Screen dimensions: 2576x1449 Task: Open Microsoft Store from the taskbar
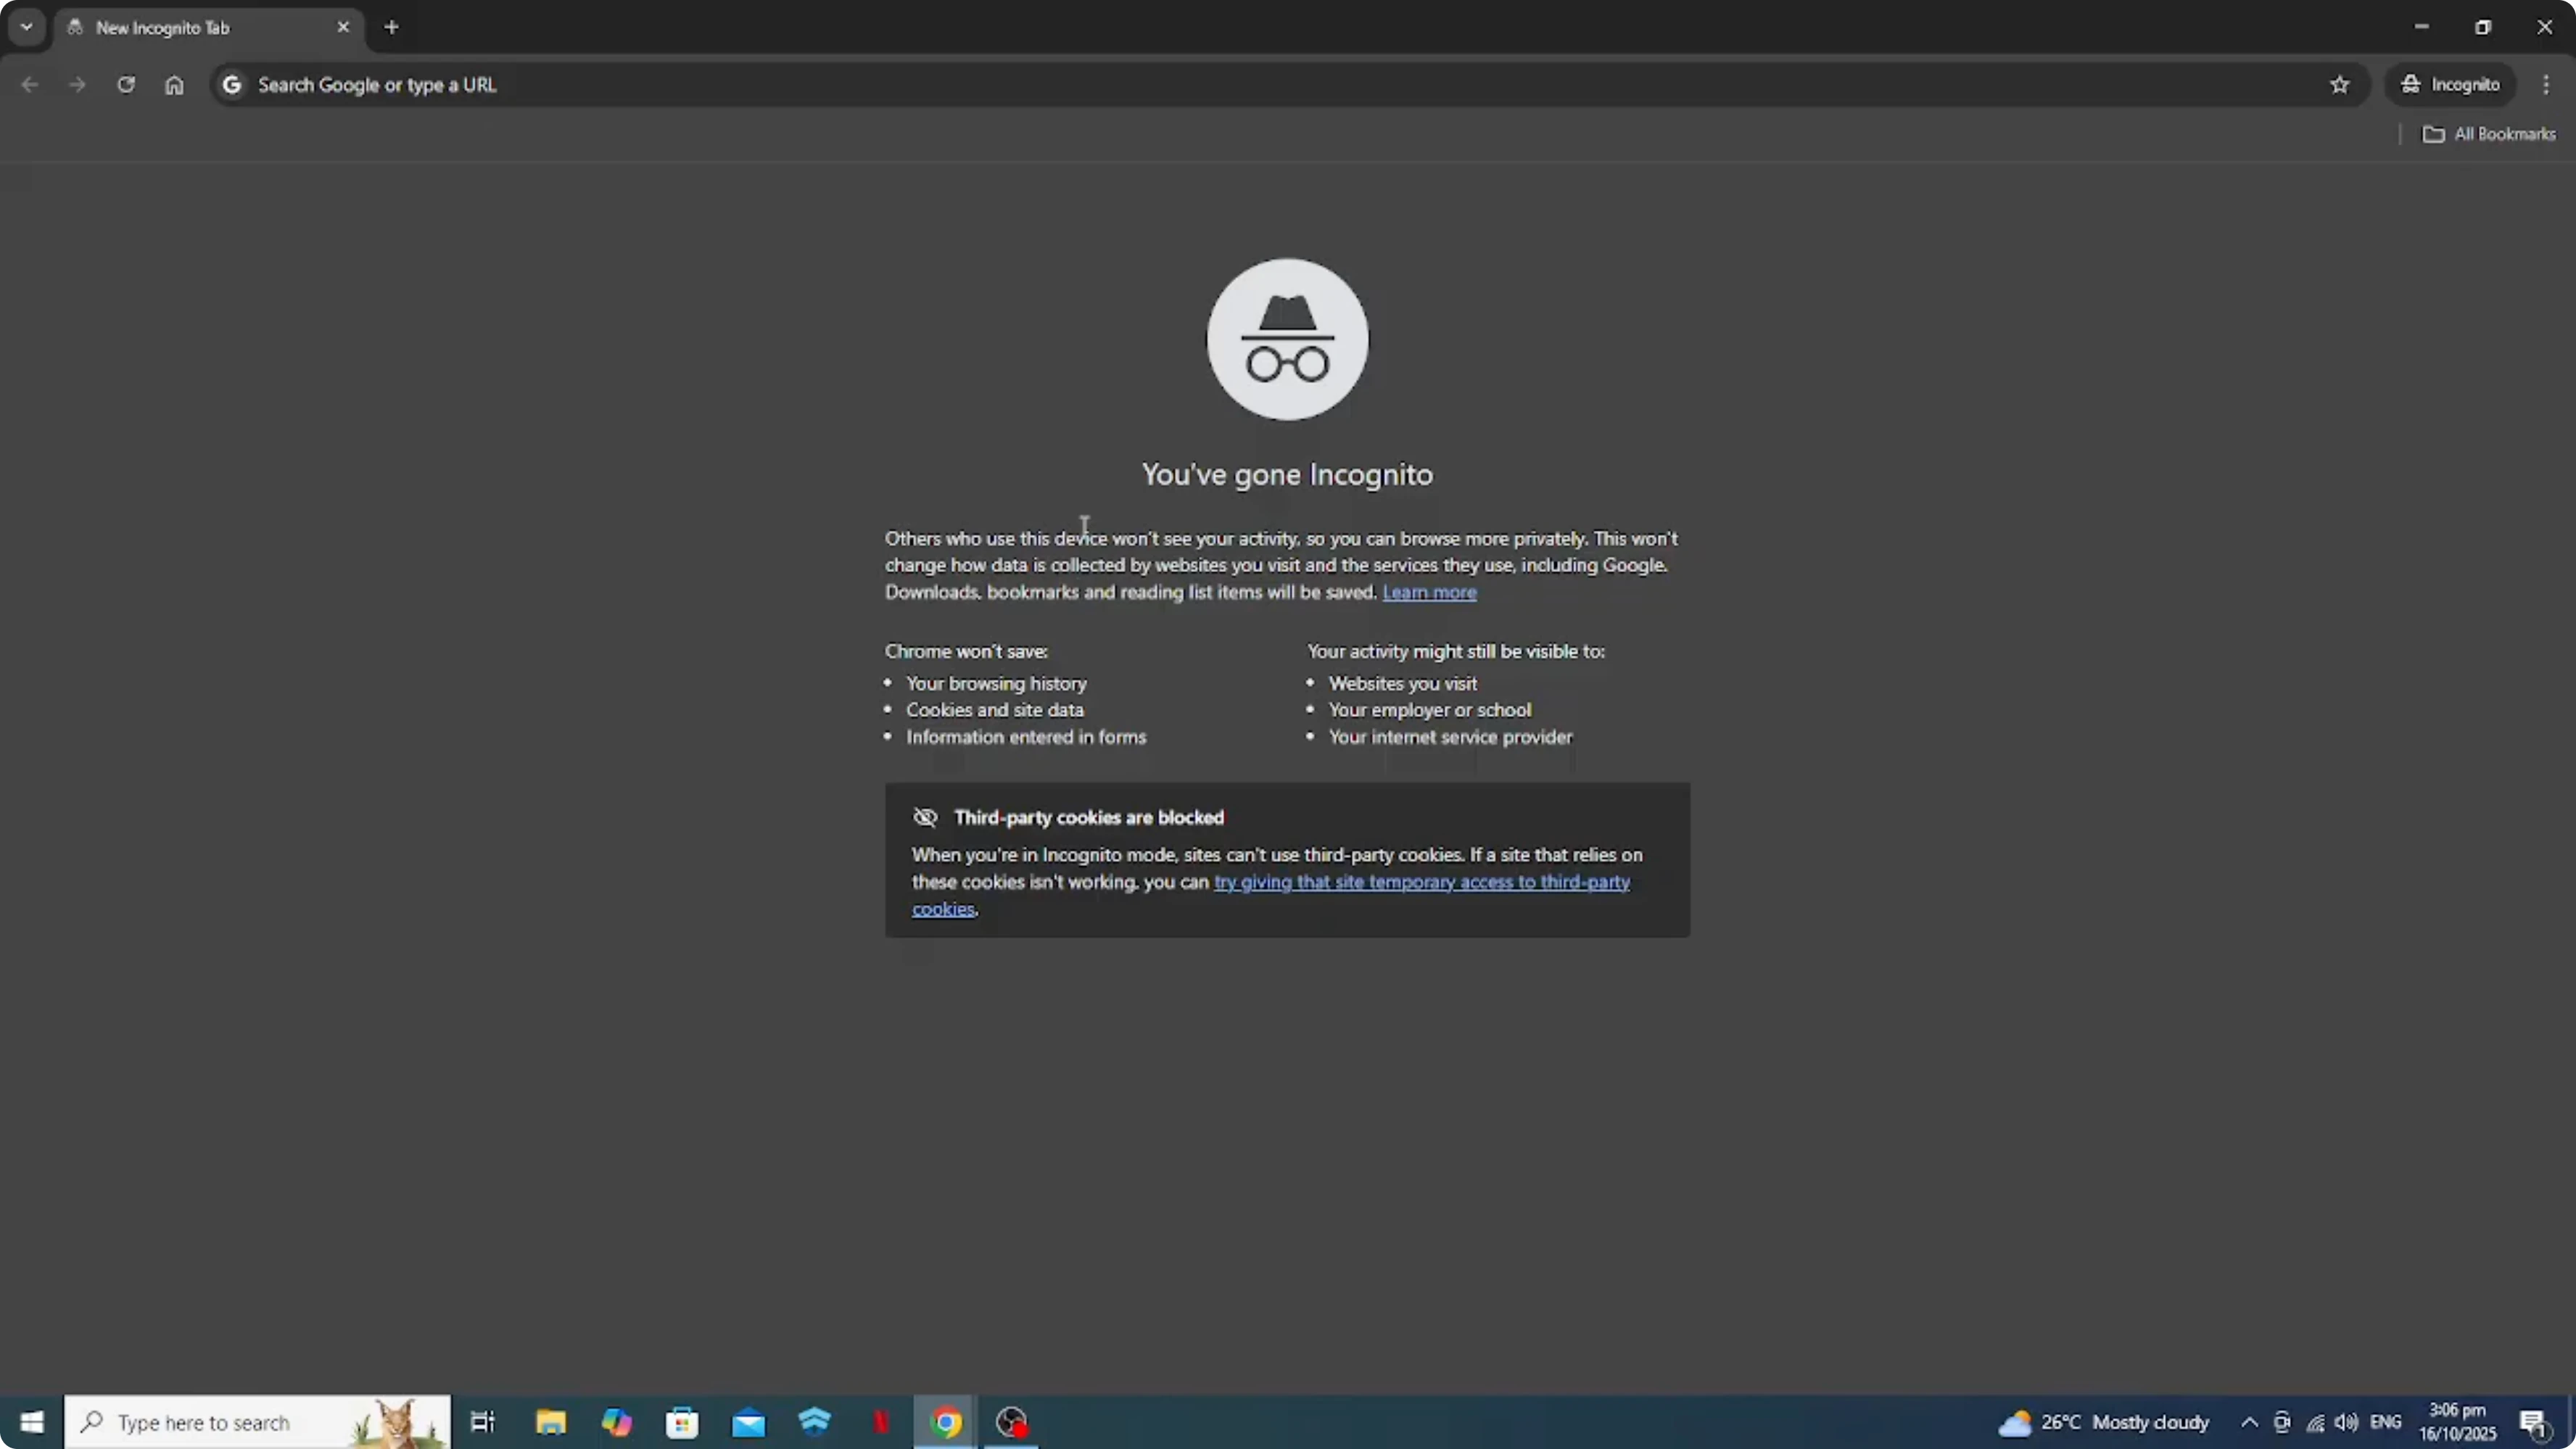[682, 1422]
